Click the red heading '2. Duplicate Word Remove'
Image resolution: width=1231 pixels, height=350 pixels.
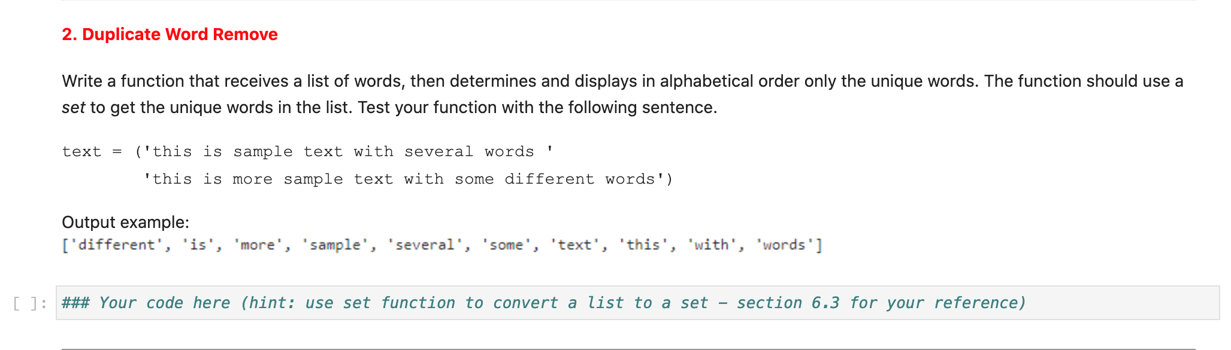point(170,34)
